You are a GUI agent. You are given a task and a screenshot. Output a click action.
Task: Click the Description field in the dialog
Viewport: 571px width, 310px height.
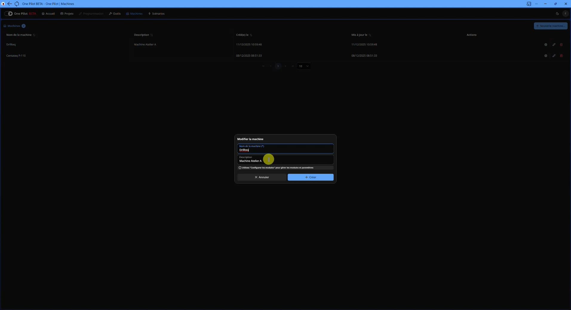coord(285,159)
